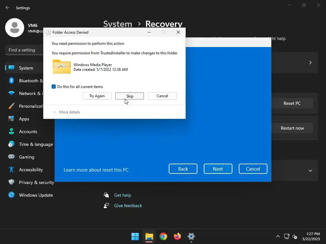Click the Accounts person icon
326x244 pixels.
coord(11,131)
